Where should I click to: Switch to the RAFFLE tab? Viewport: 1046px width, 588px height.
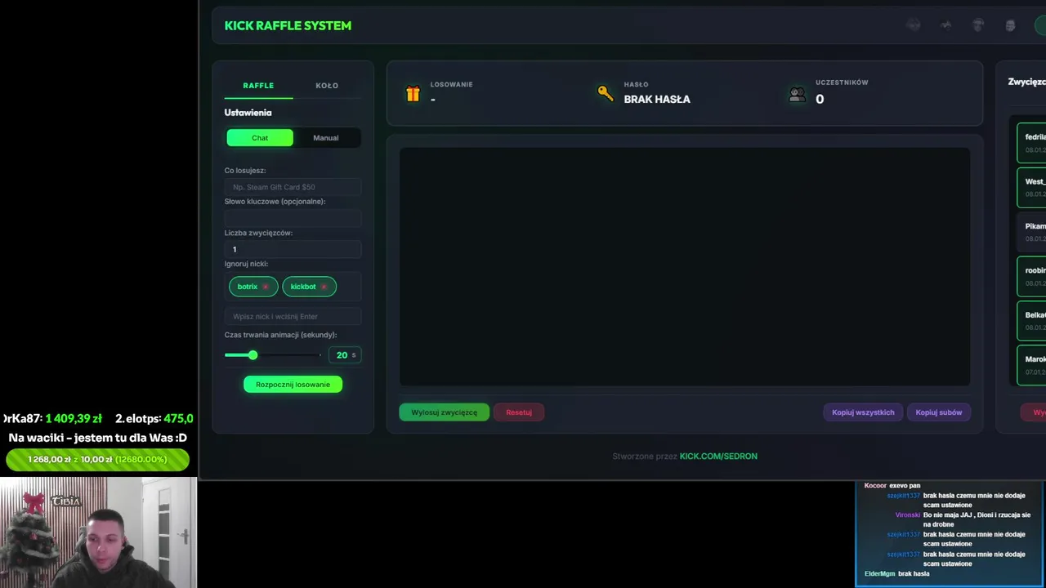[x=258, y=86]
